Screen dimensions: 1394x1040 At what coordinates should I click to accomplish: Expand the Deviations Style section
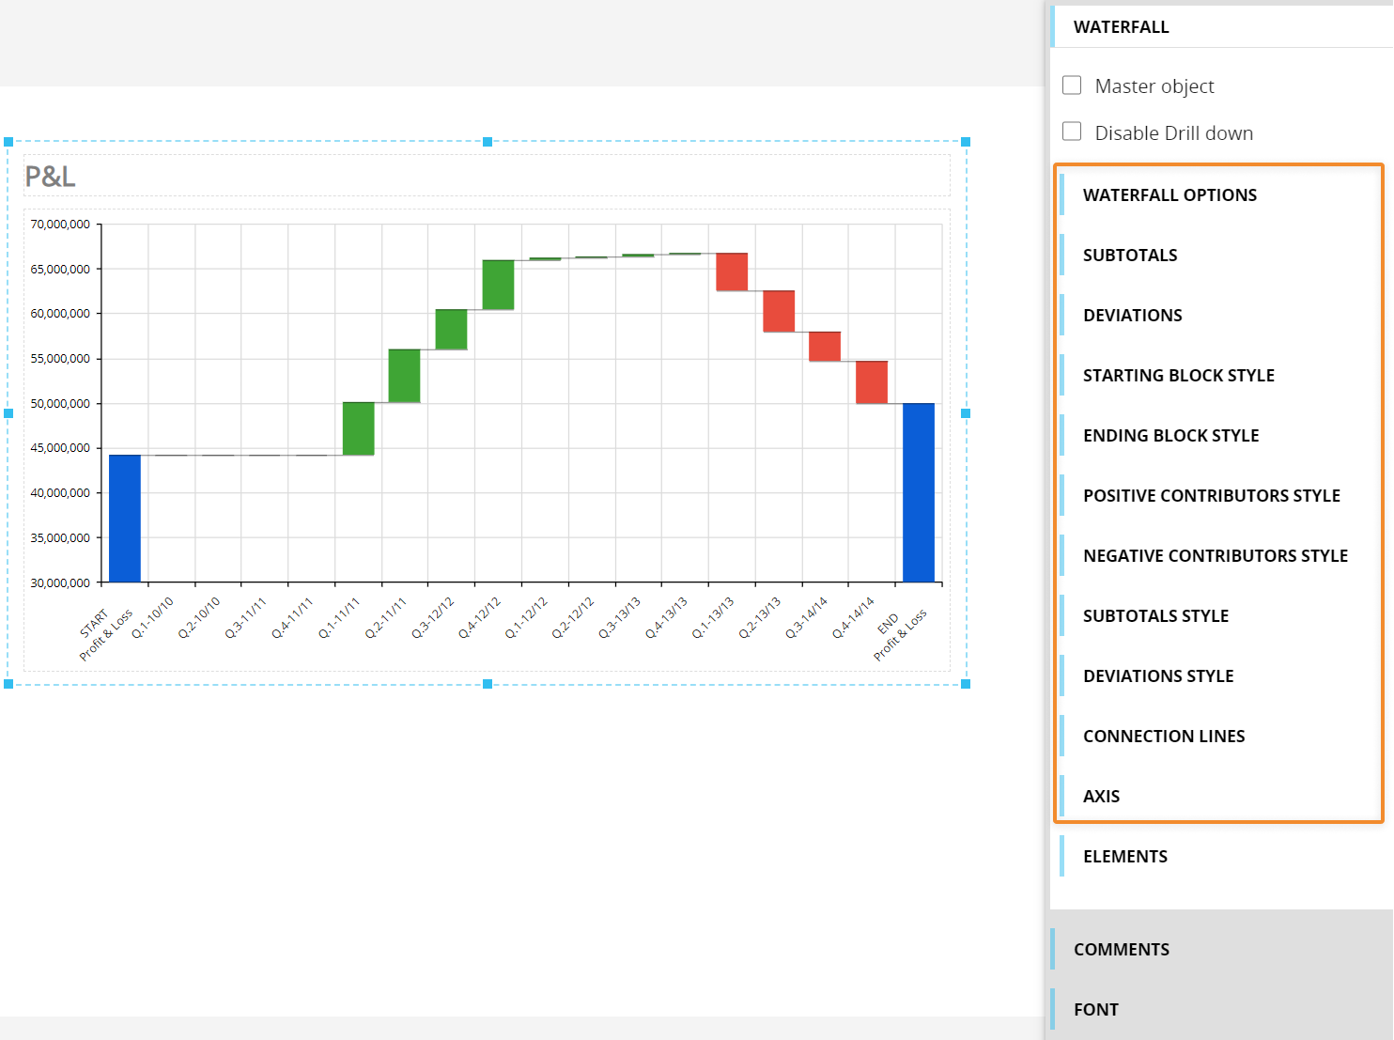(1158, 676)
